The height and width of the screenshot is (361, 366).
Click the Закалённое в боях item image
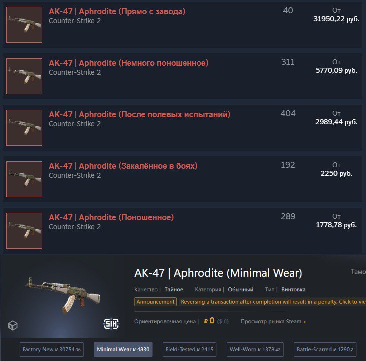(24, 179)
